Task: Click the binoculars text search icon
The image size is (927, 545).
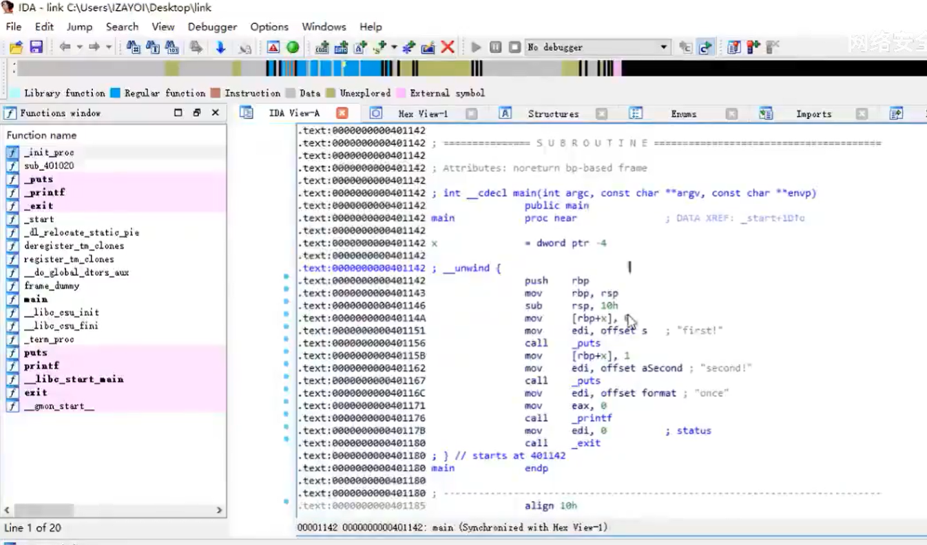Action: click(x=153, y=47)
